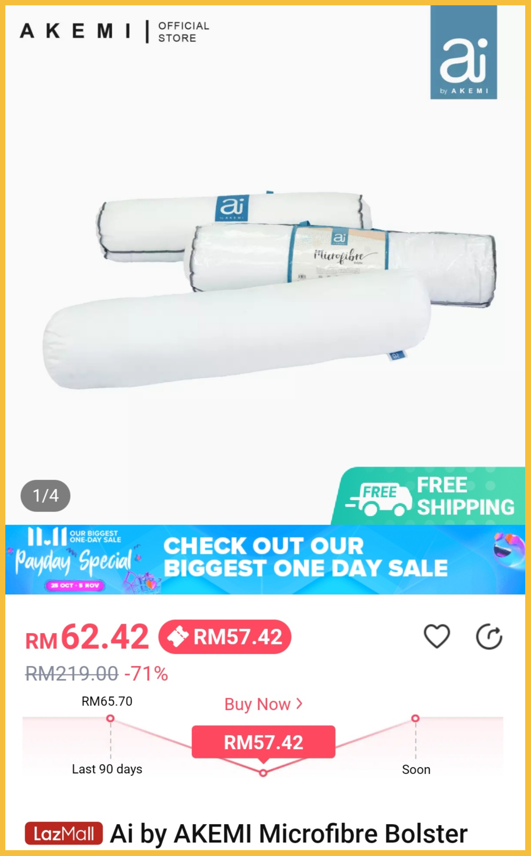The width and height of the screenshot is (531, 856).
Task: Expand the Buy Now chevron arrow
Action: point(299,703)
